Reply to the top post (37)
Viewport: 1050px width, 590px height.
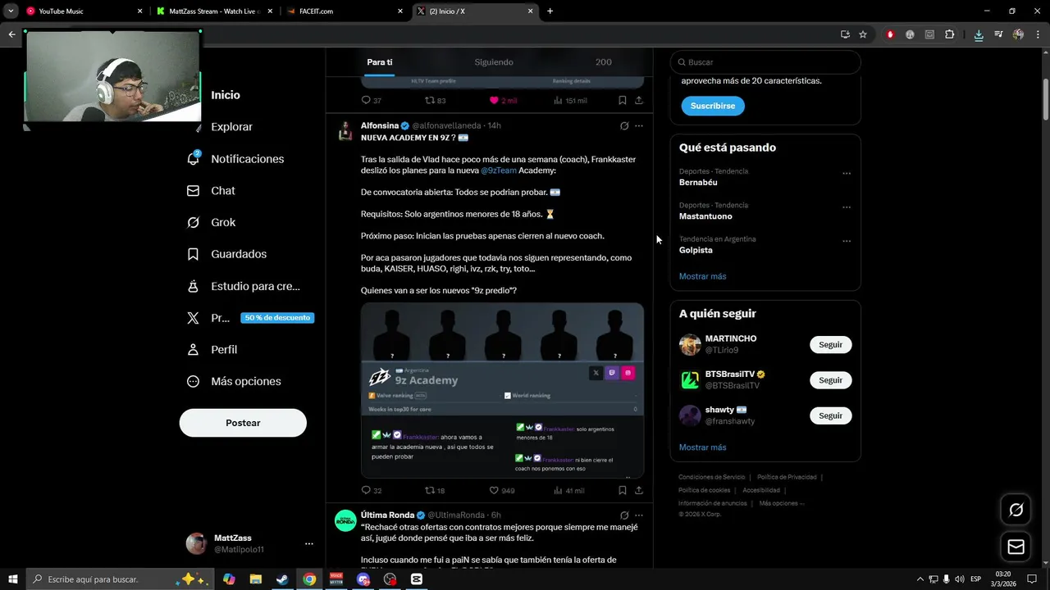(x=371, y=100)
